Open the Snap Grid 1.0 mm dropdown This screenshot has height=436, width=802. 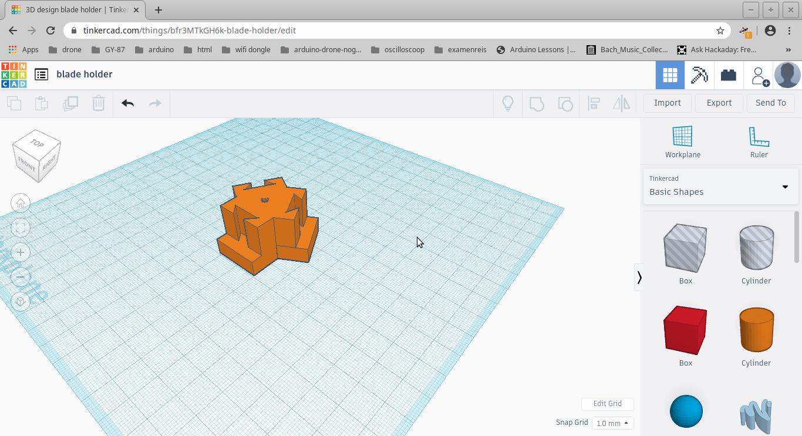click(612, 423)
